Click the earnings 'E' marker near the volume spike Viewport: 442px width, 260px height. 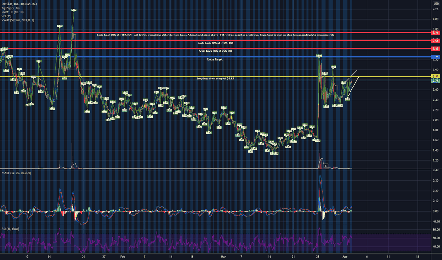click(326, 166)
